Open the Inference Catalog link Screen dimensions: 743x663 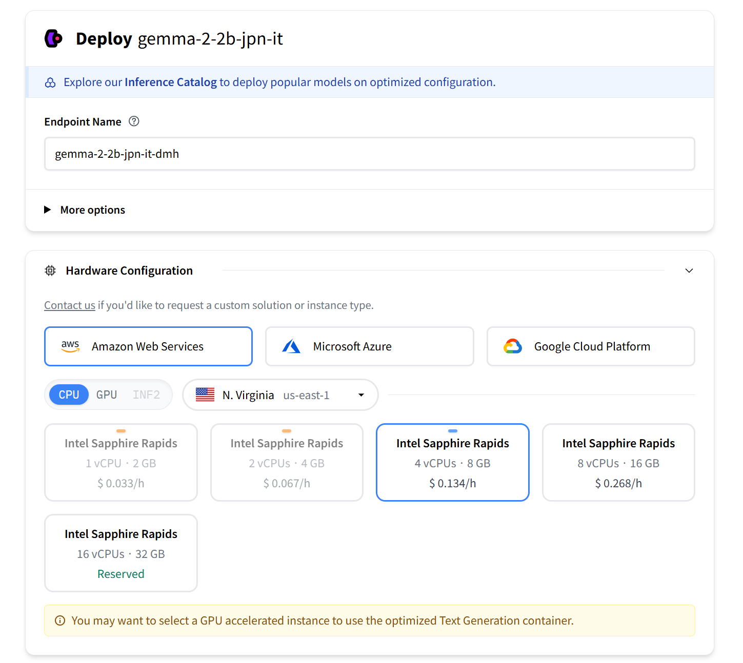pos(171,82)
